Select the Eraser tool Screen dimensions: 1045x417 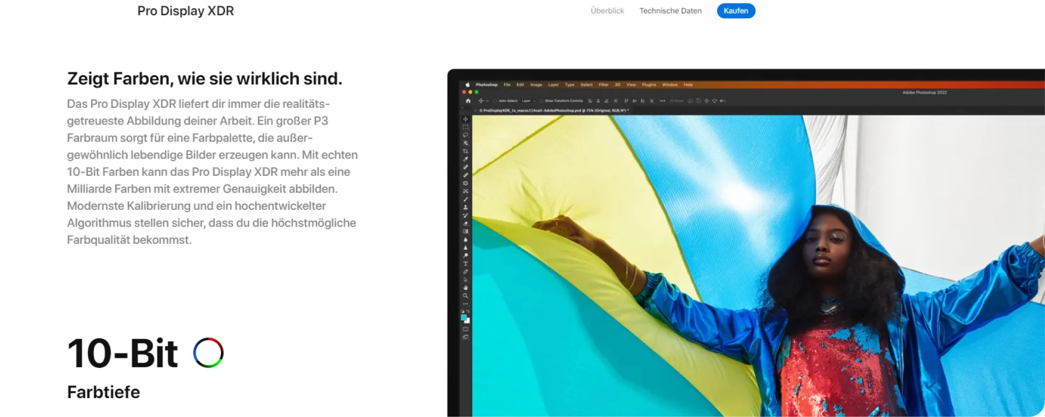pyautogui.click(x=465, y=223)
